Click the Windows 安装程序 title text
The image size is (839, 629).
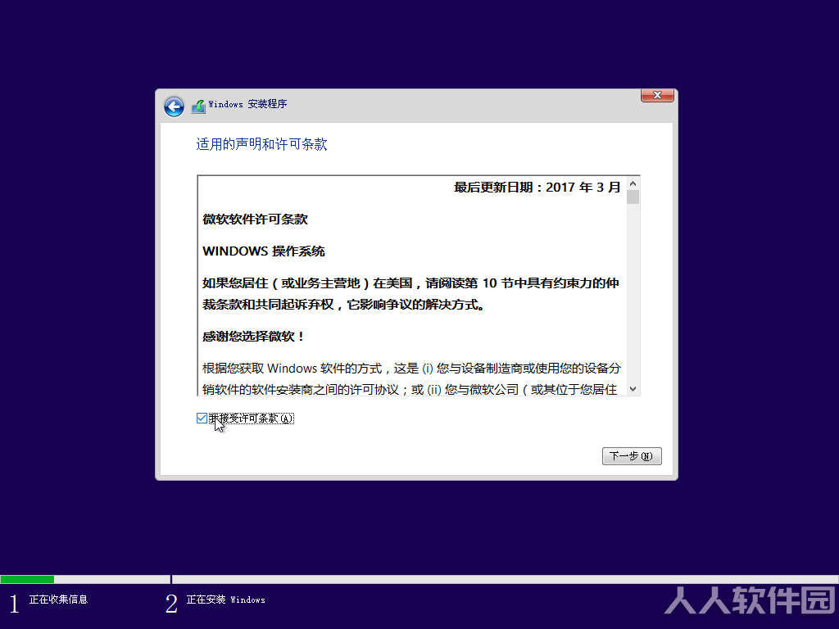coord(247,104)
